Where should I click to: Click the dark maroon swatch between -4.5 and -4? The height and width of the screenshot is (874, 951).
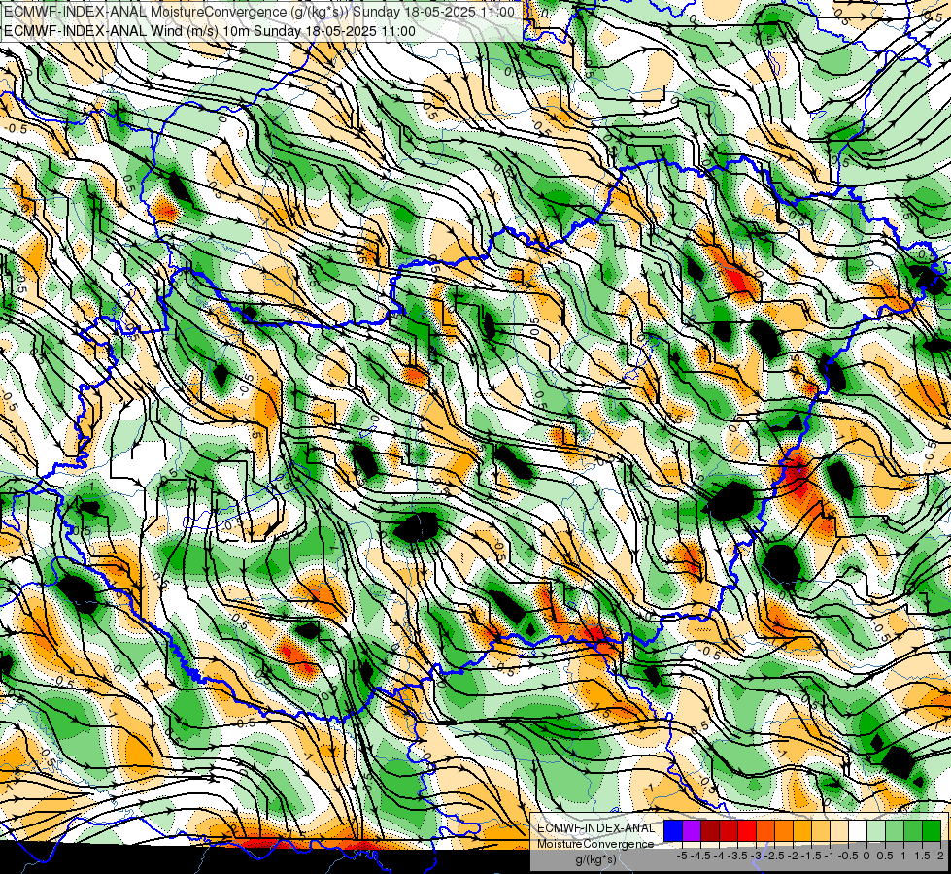pyautogui.click(x=710, y=830)
